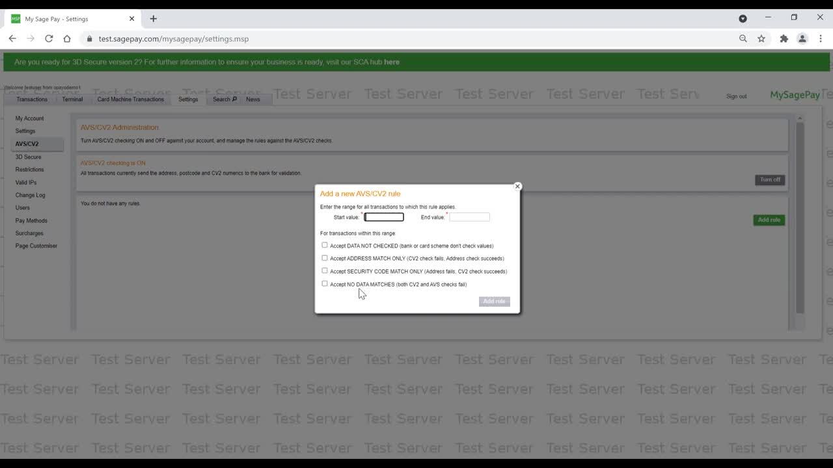
Task: Open the Search tab
Action: [x=225, y=99]
